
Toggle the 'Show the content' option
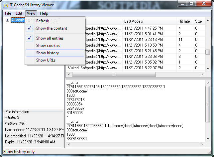(55, 28)
